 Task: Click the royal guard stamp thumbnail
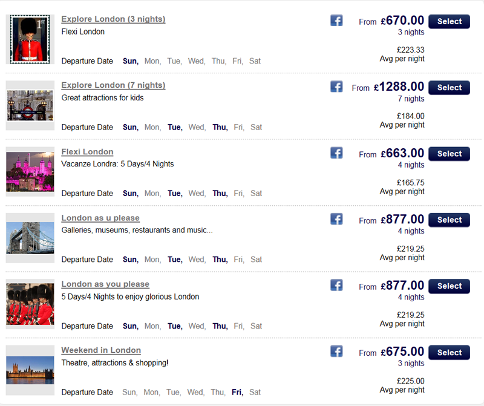(30, 39)
